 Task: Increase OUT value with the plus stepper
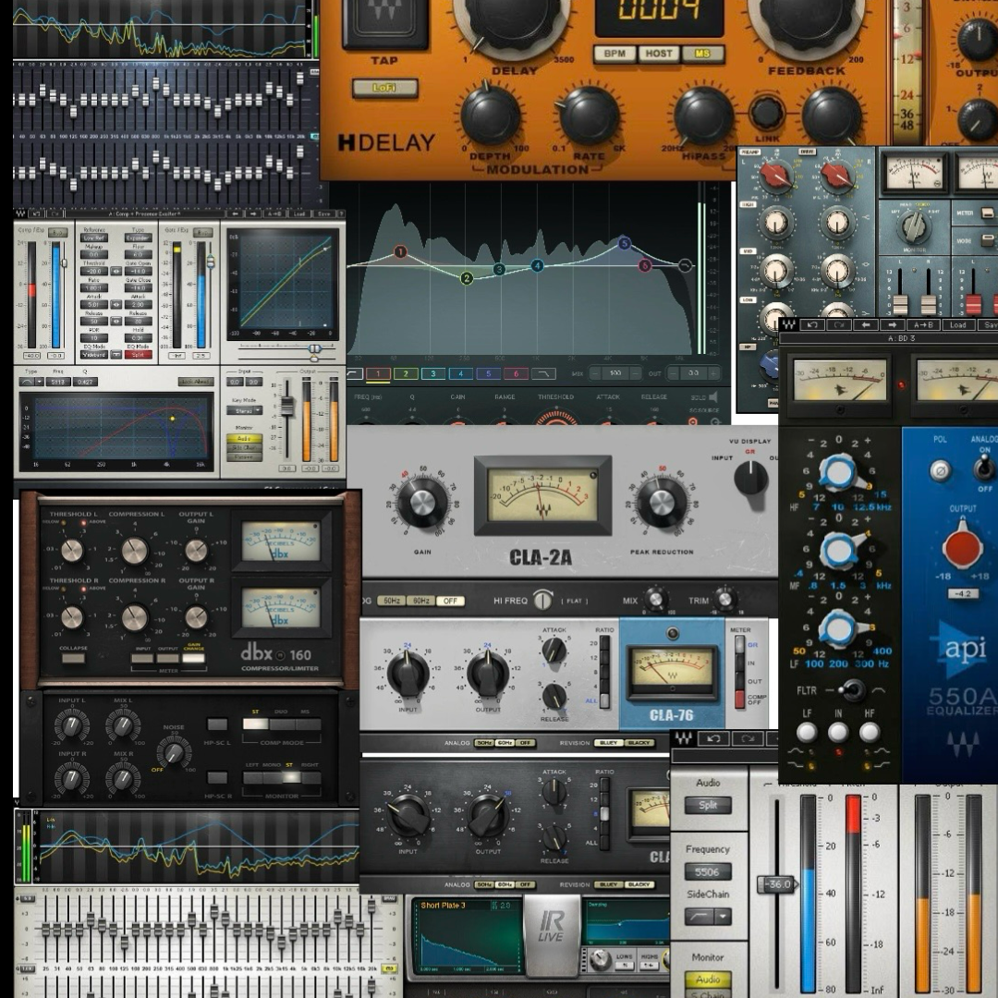[x=714, y=373]
